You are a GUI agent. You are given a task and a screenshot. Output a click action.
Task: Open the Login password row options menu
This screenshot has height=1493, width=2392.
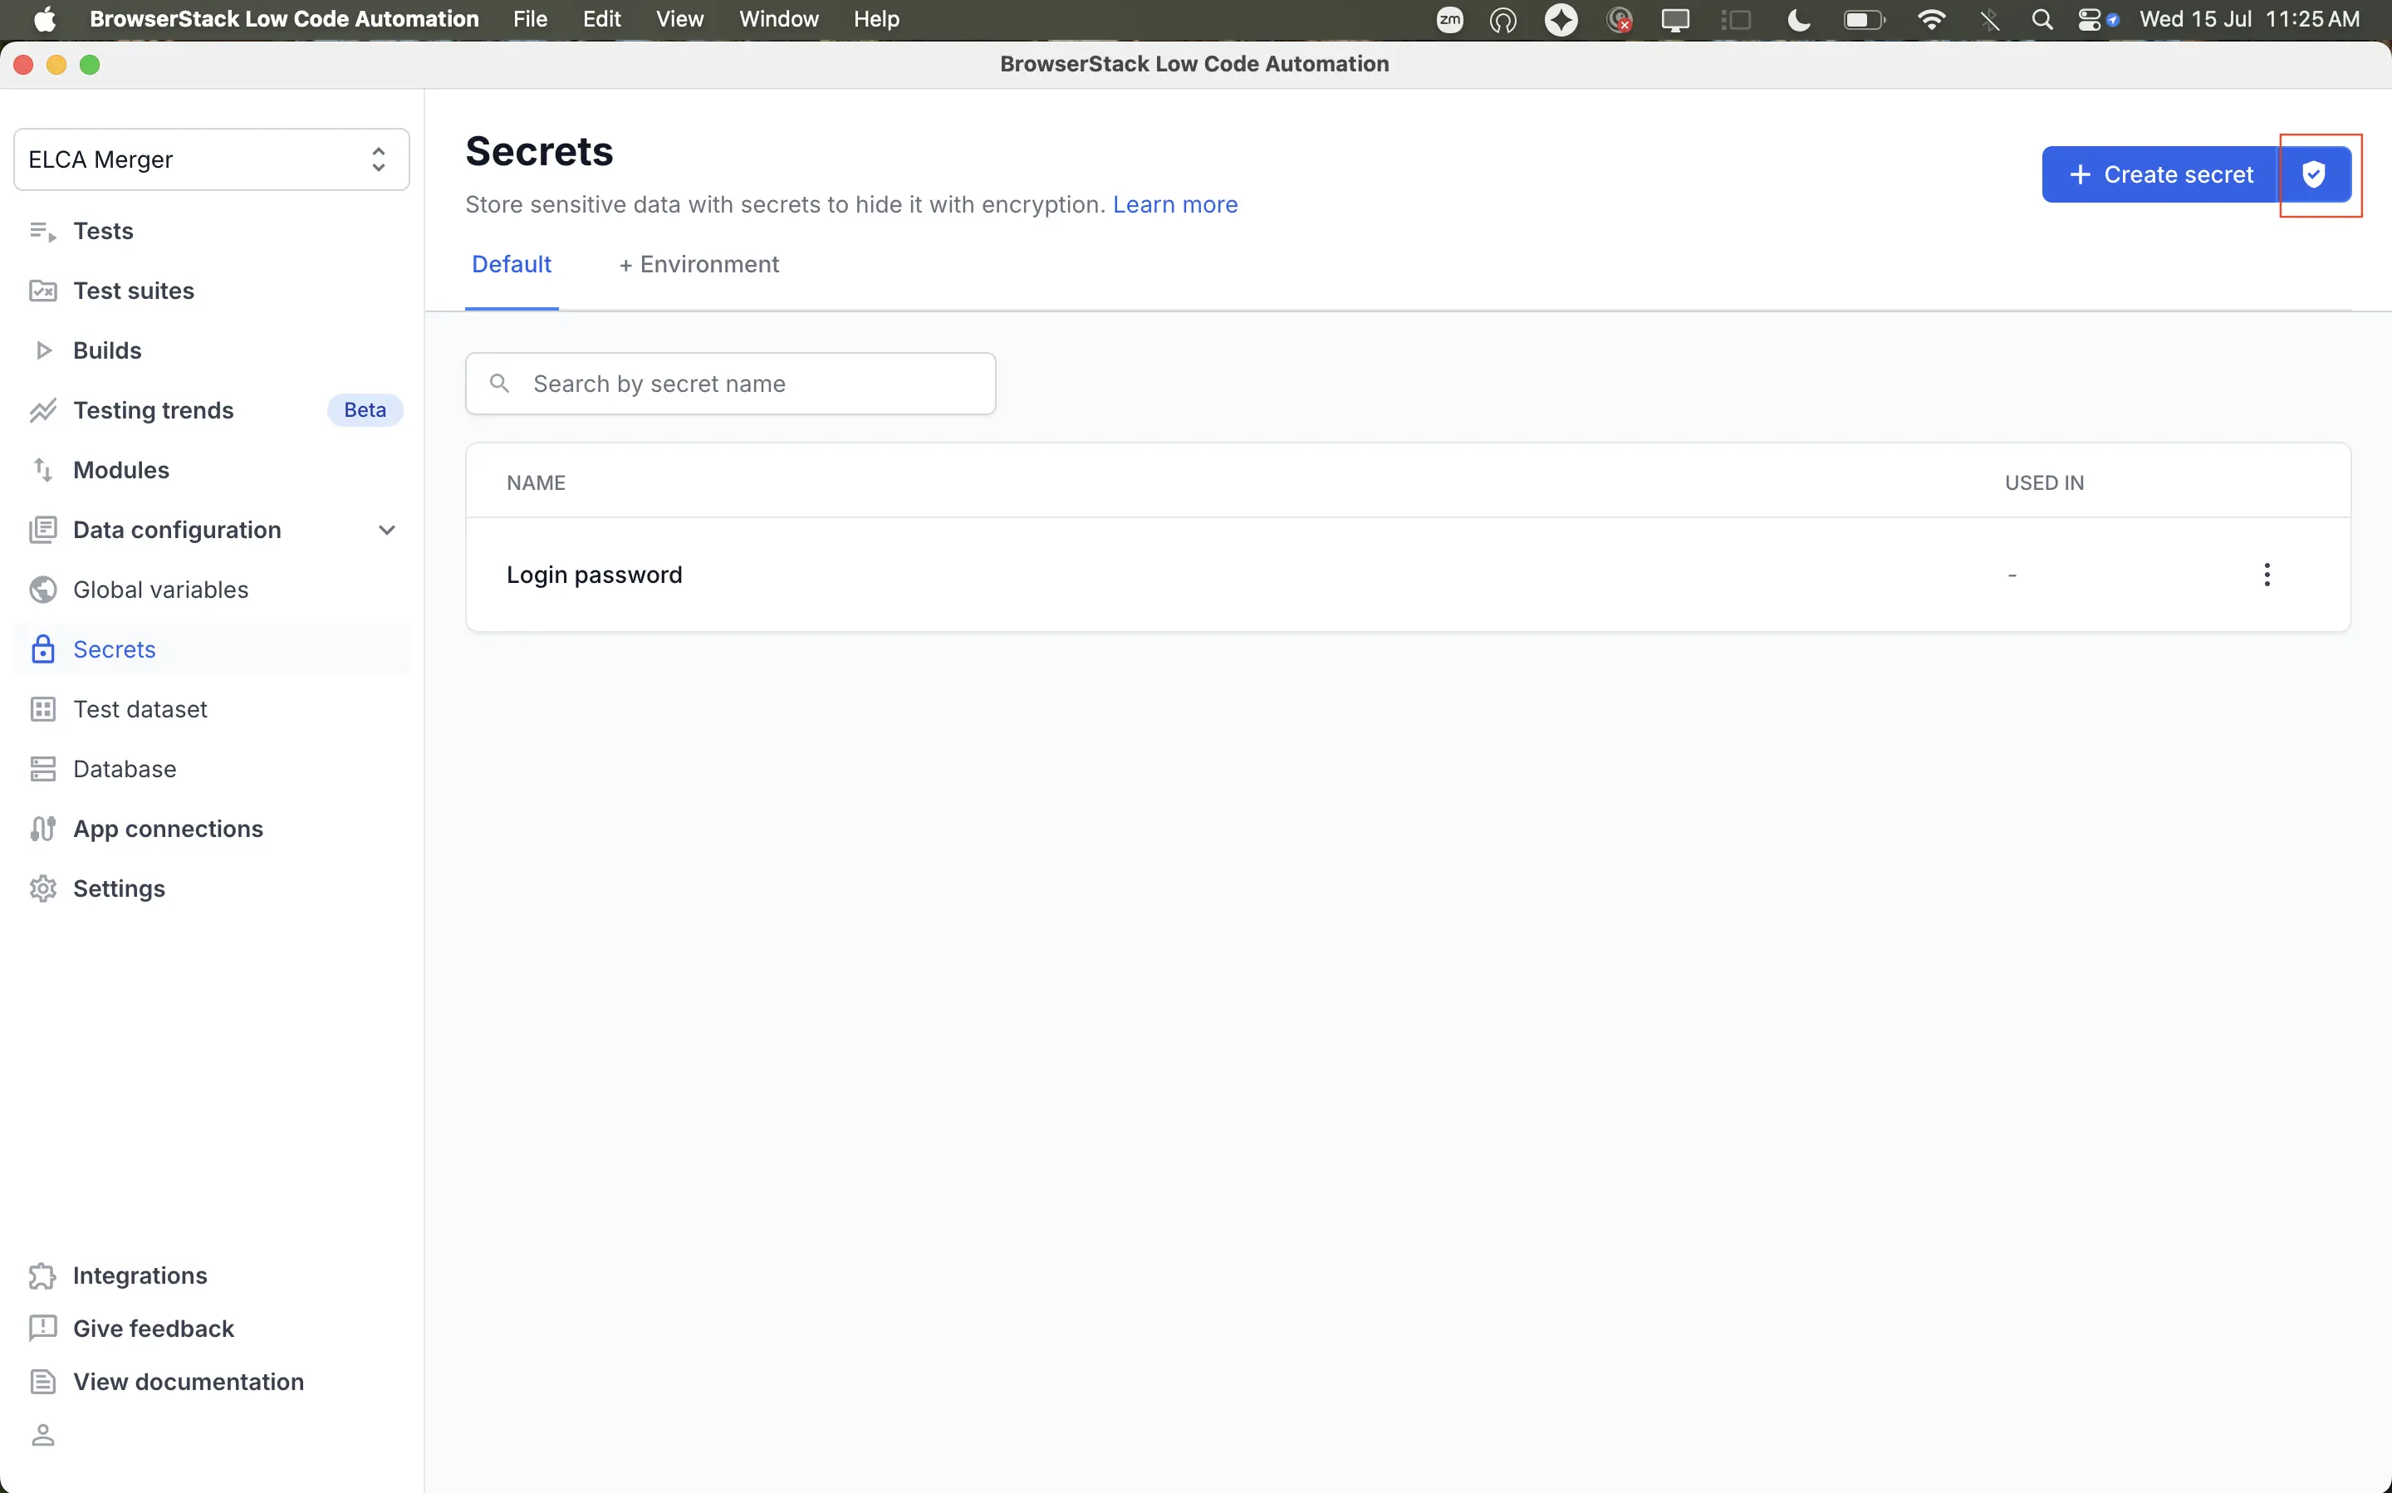coord(2267,575)
